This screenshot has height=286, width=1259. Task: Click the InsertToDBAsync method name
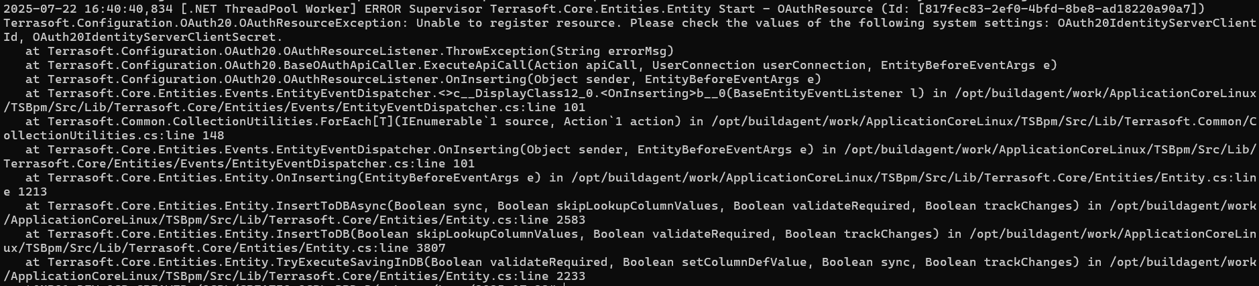[332, 206]
